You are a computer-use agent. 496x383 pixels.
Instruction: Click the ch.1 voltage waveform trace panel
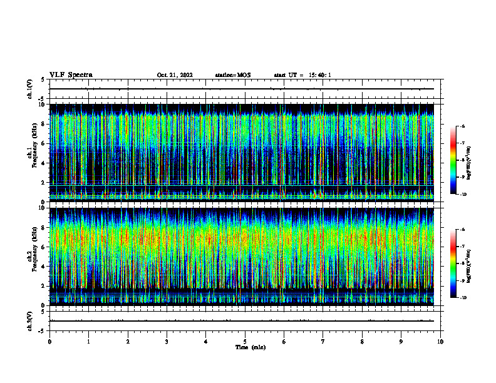(245, 89)
